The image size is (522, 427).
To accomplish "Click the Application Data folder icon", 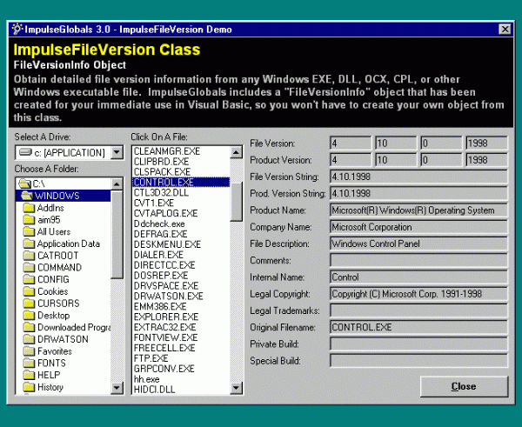I will 30,244.
